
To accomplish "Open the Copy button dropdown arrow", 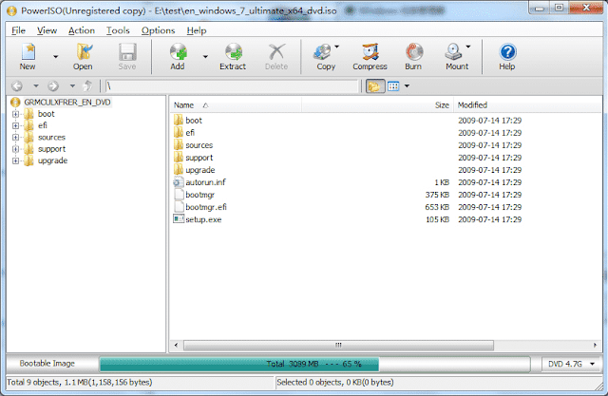I will click(x=336, y=47).
